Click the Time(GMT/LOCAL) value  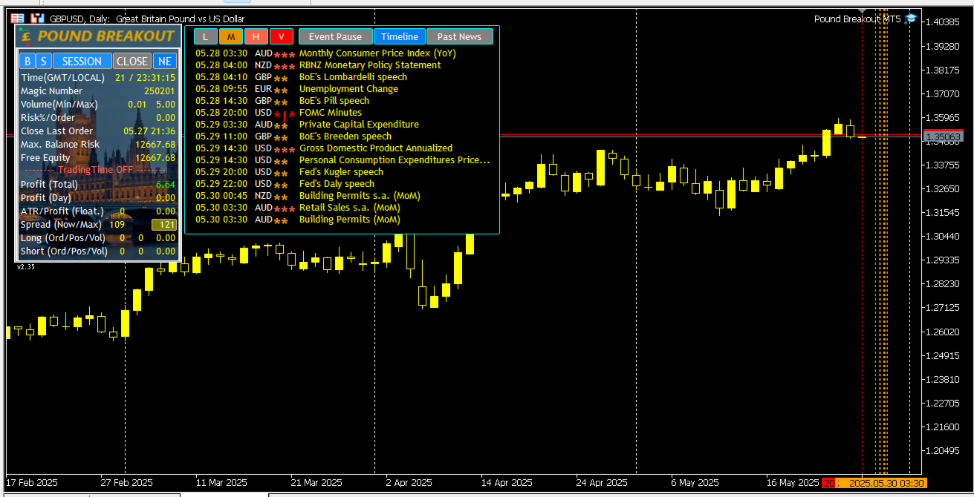pos(146,78)
